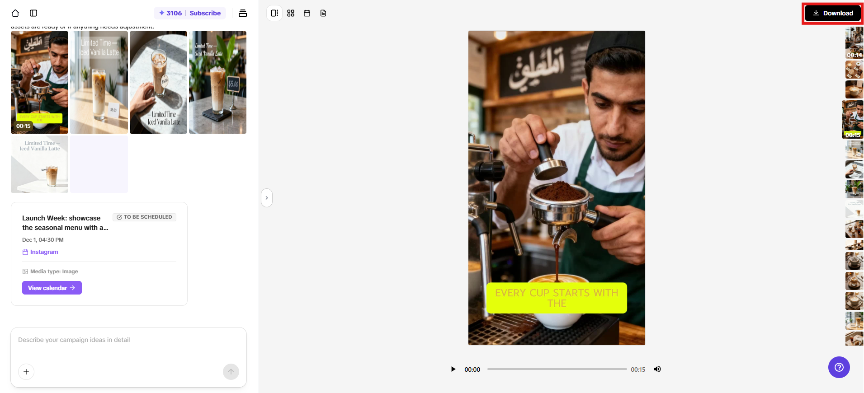Click View calendar button
The width and height of the screenshot is (864, 393).
[52, 288]
